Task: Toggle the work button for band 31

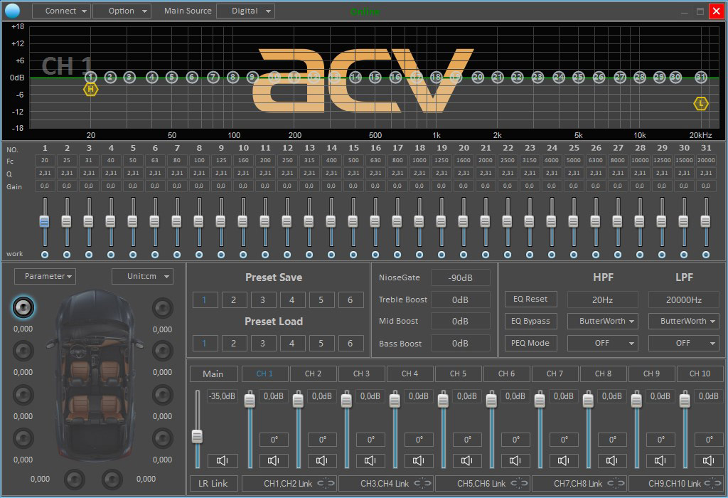Action: tap(706, 255)
